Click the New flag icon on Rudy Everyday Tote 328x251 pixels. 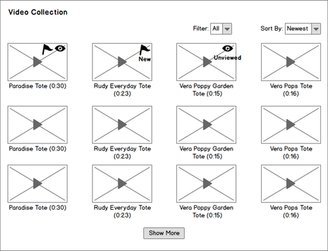(x=145, y=50)
